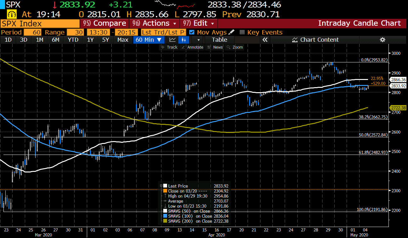This screenshot has width=408, height=238.
Task: Select the 1Y range tab
Action: 90,40
